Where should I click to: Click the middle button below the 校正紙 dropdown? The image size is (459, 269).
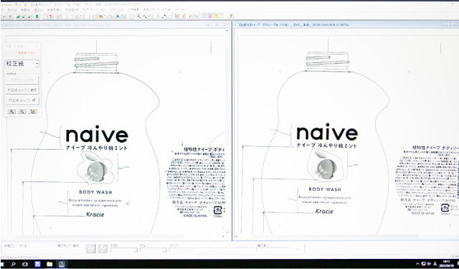[x=22, y=90]
